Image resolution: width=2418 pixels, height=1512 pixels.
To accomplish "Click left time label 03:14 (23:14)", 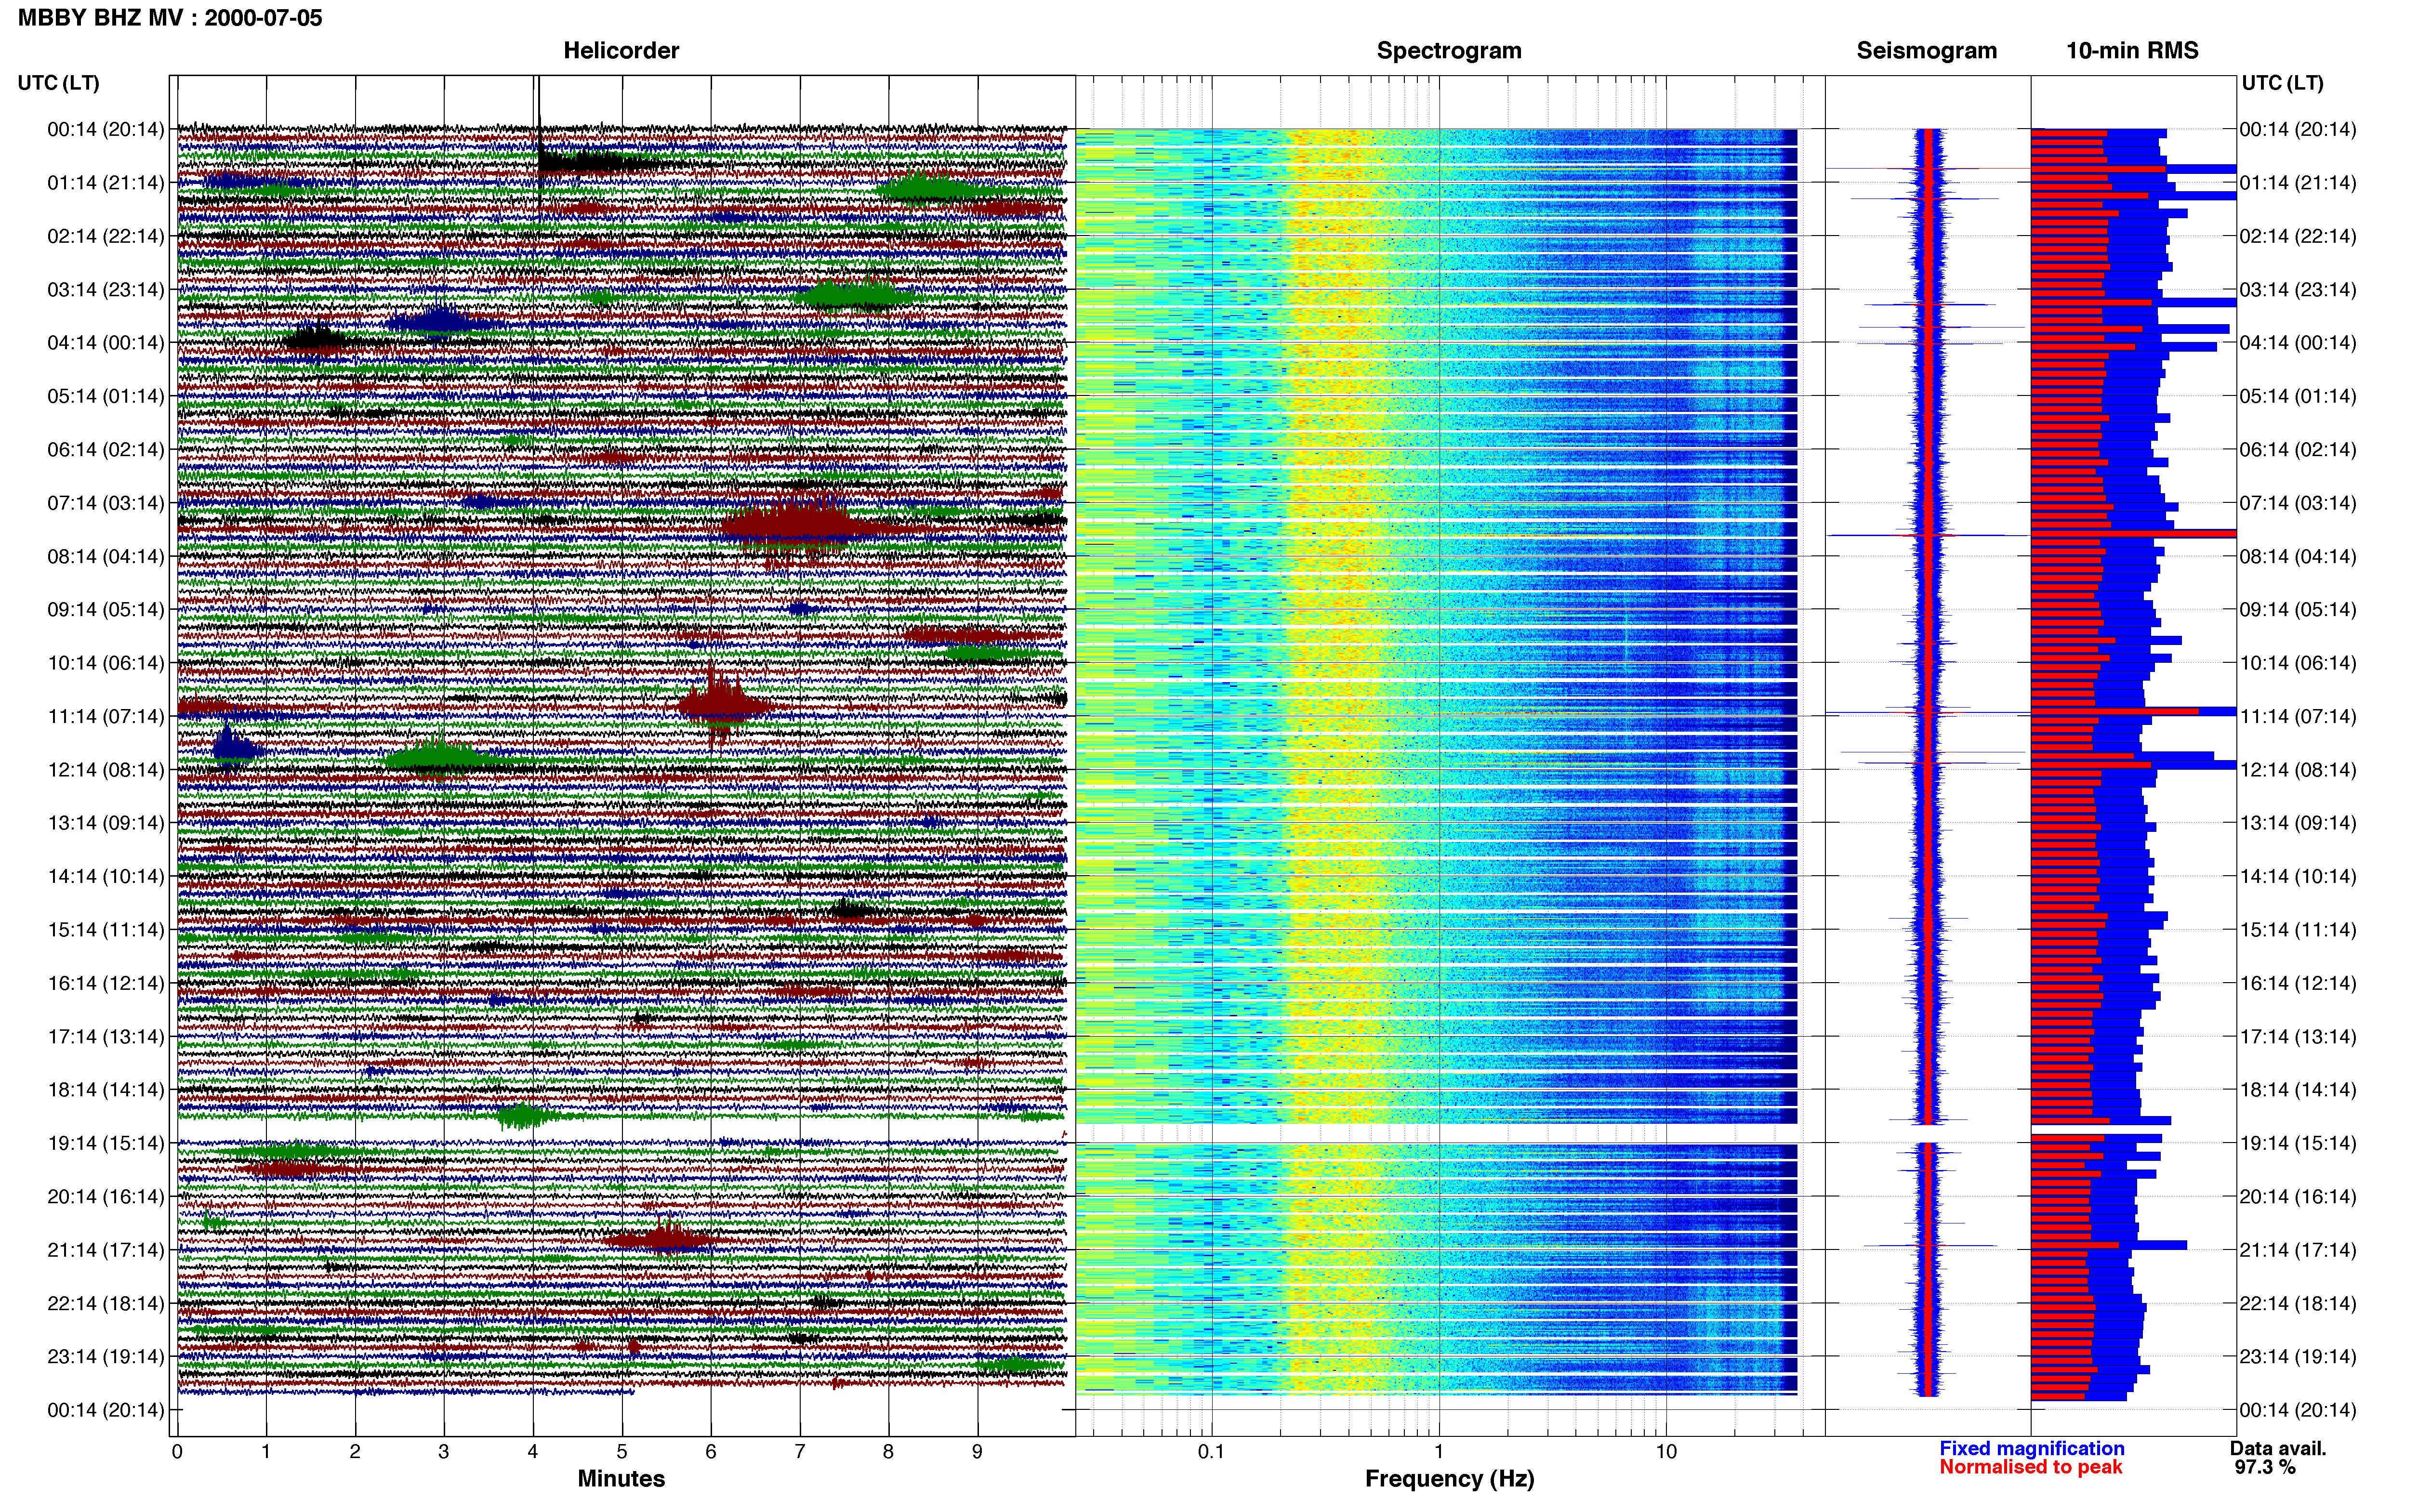I will [105, 289].
